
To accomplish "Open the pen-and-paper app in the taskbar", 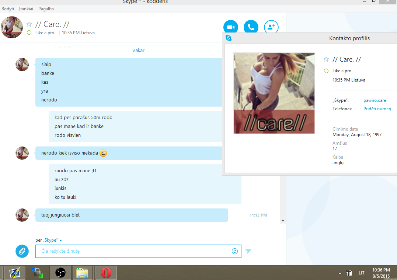I will pos(15,273).
